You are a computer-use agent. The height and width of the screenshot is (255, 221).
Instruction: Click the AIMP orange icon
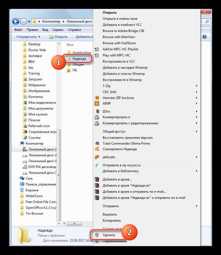97,103
